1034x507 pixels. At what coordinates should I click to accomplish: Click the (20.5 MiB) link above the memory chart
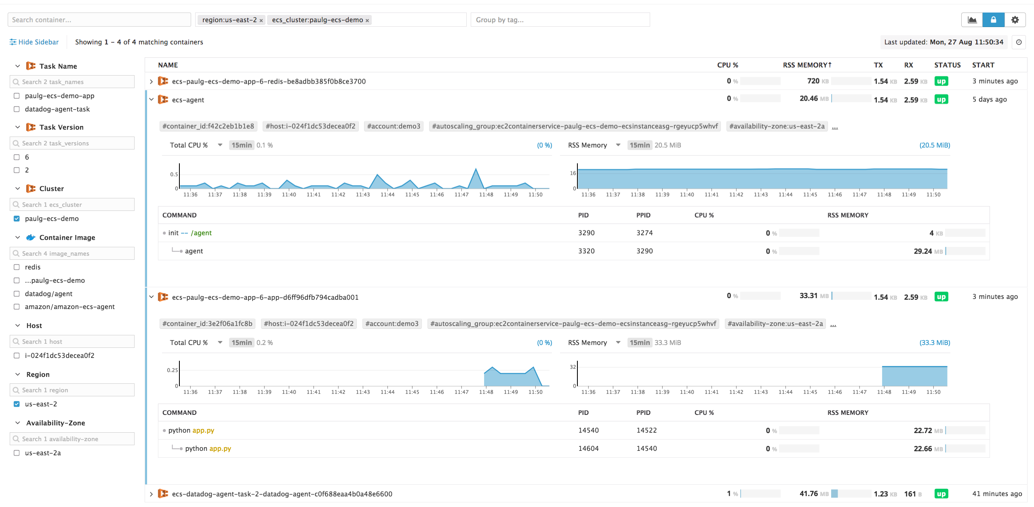(934, 145)
